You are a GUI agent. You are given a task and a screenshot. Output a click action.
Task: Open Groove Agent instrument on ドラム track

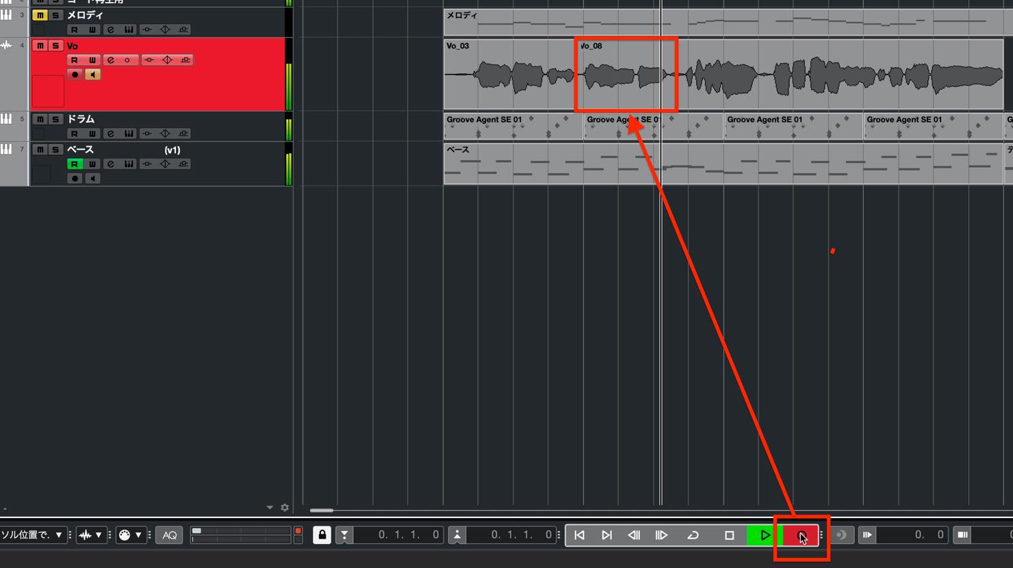click(129, 133)
